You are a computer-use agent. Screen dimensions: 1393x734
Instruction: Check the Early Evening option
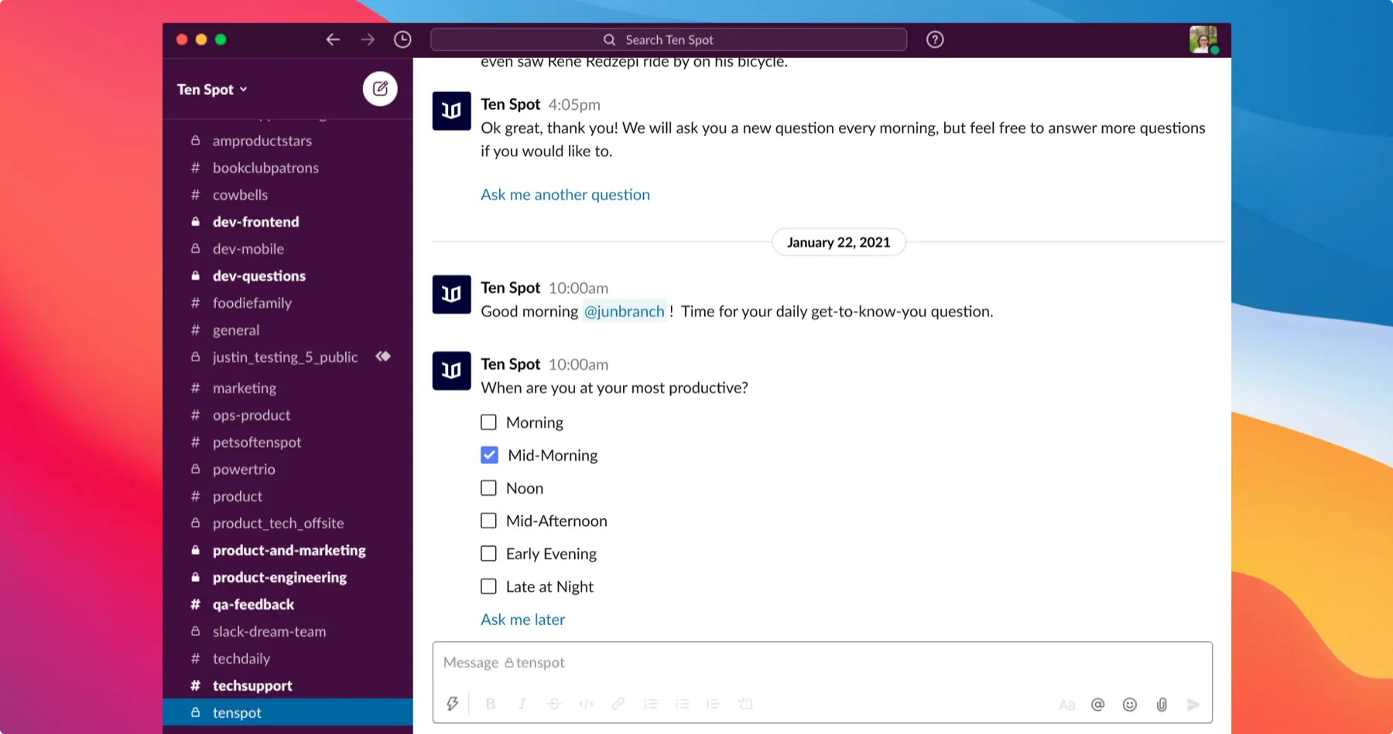(x=488, y=554)
